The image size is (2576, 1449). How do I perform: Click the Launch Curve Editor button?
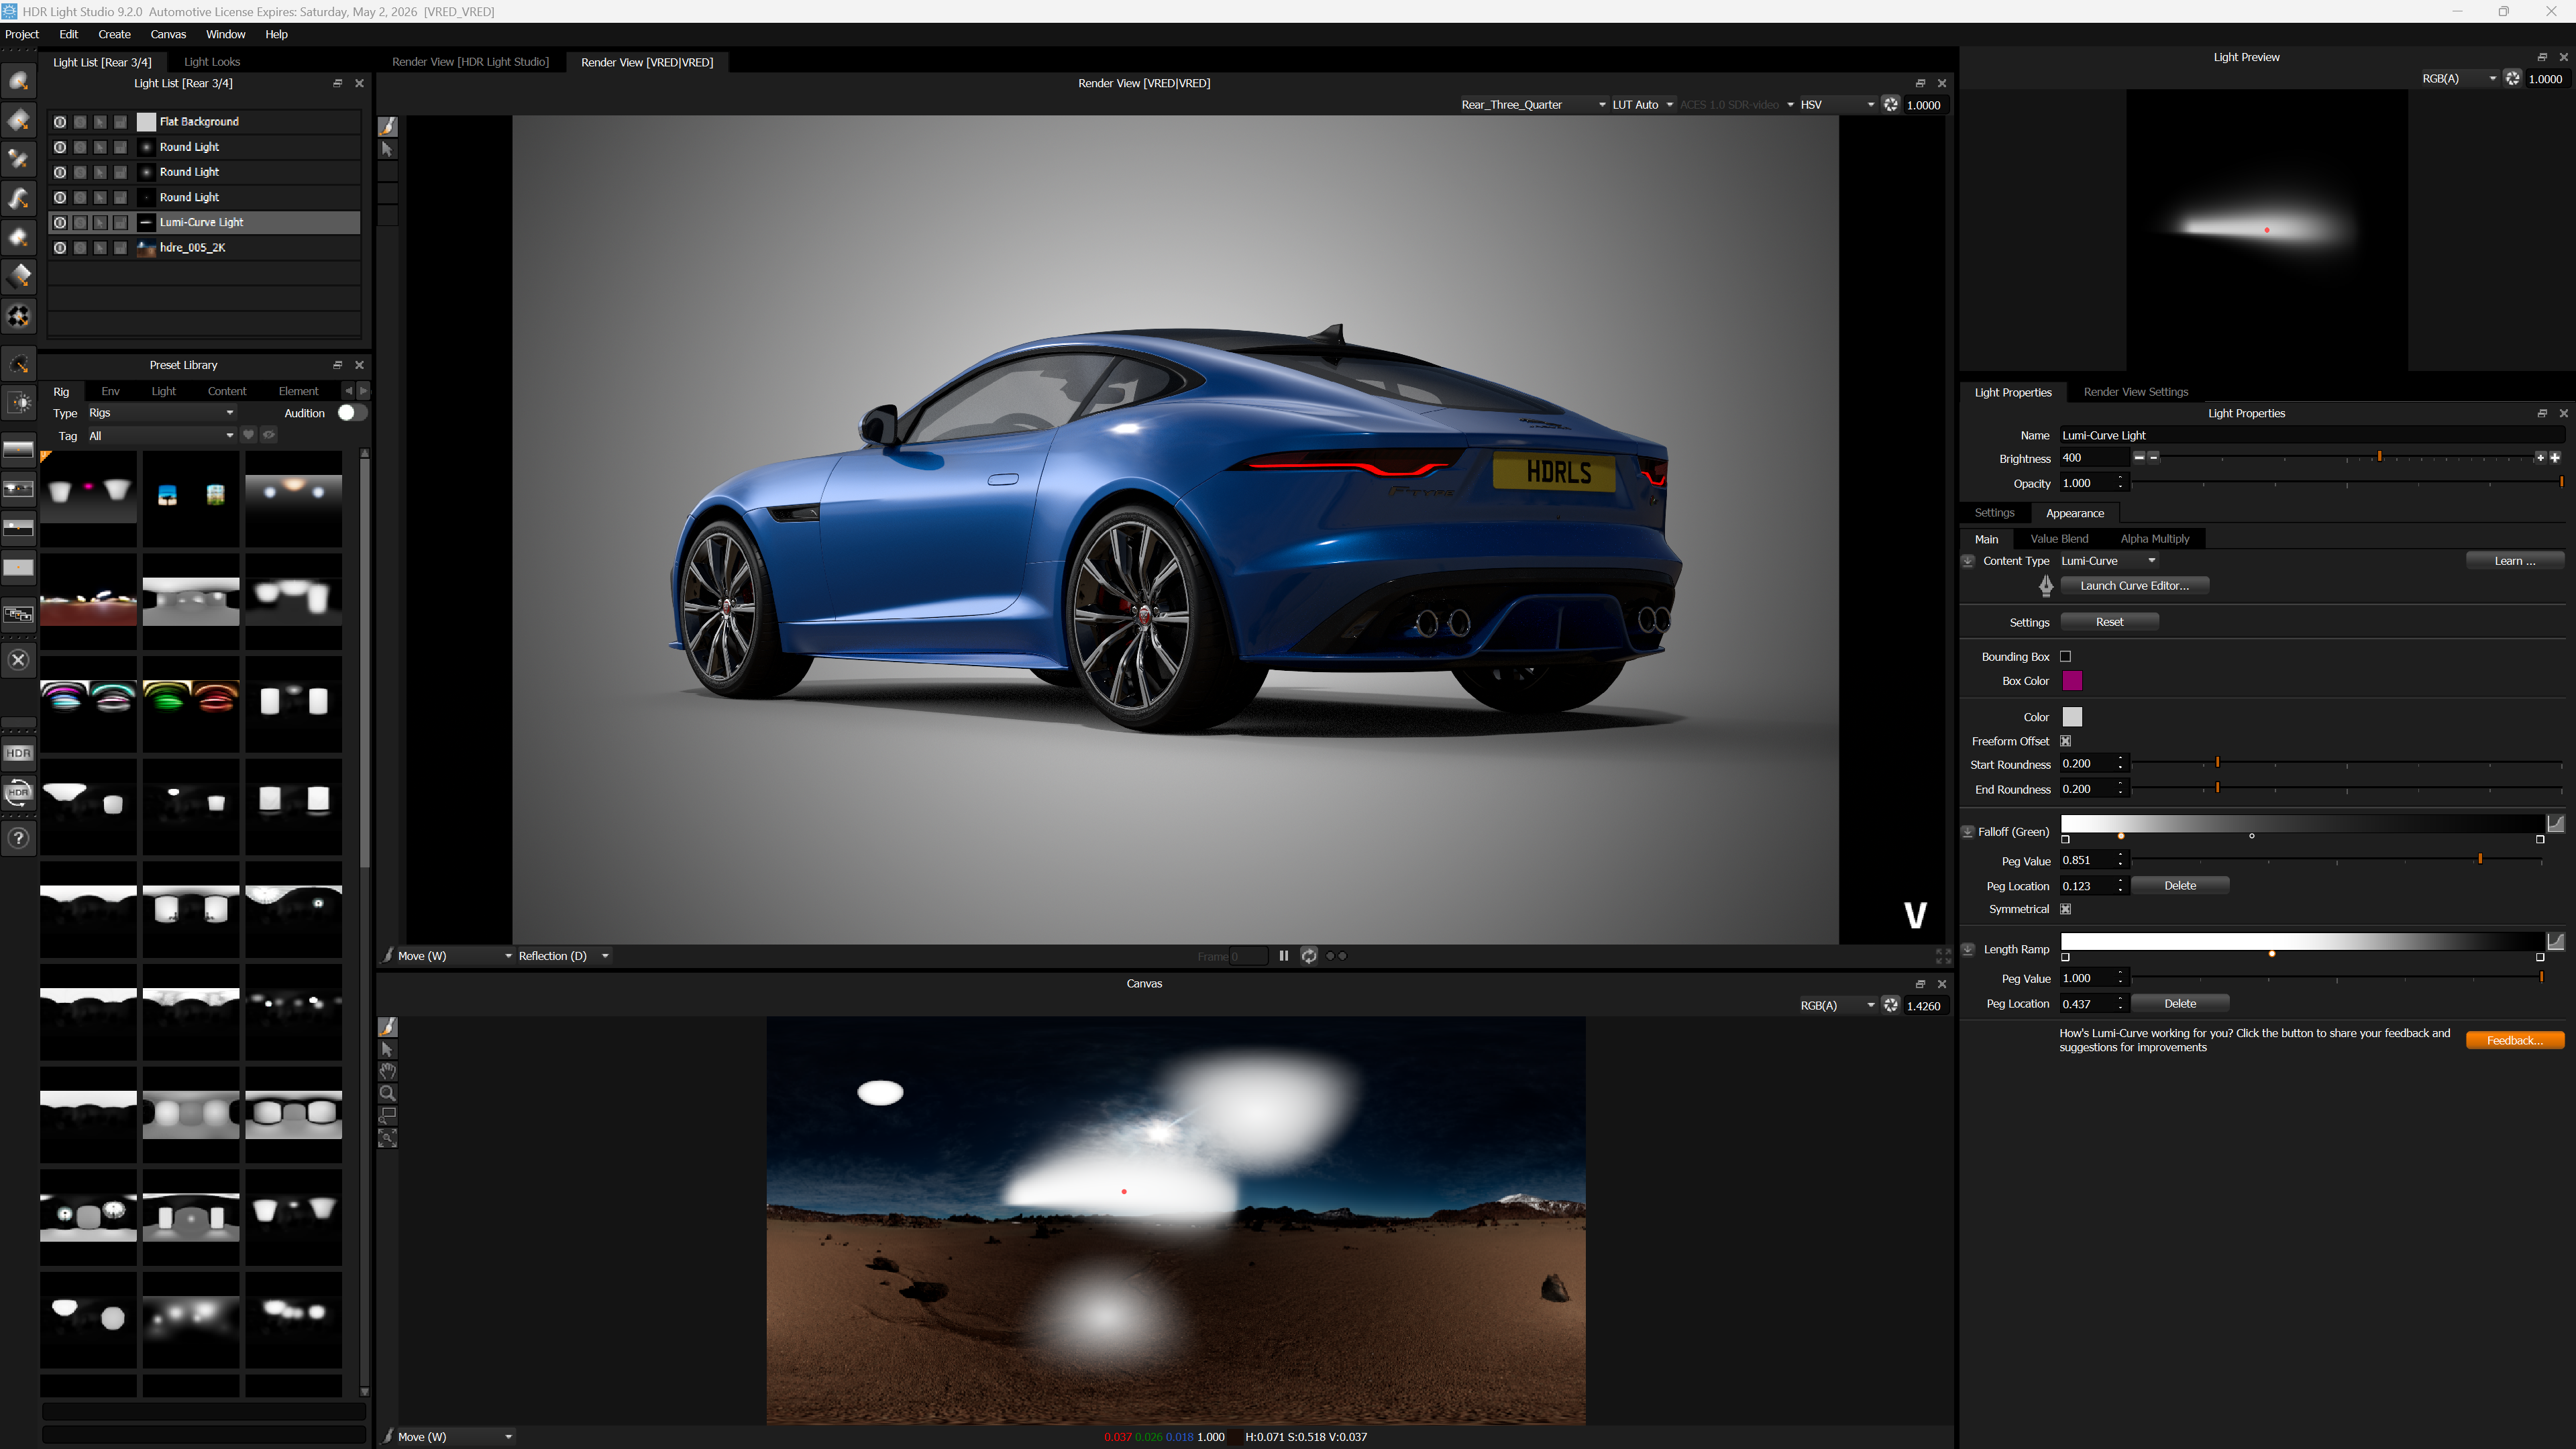2135,585
